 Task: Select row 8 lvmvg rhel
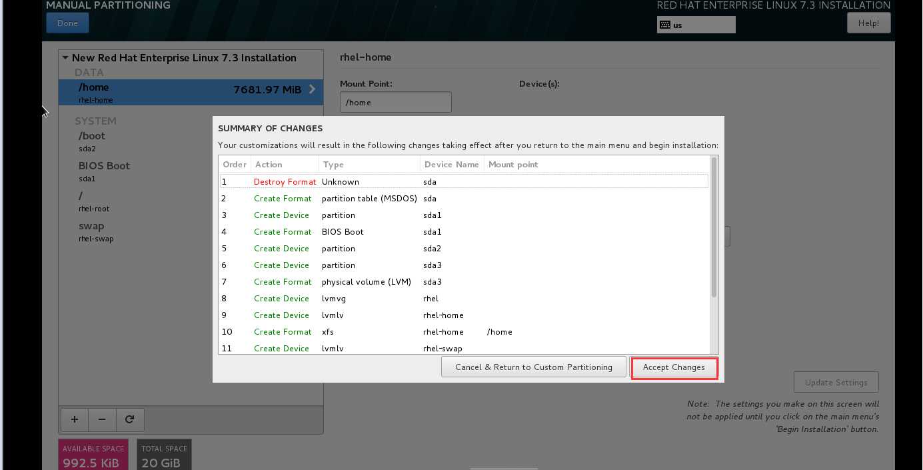coord(464,299)
